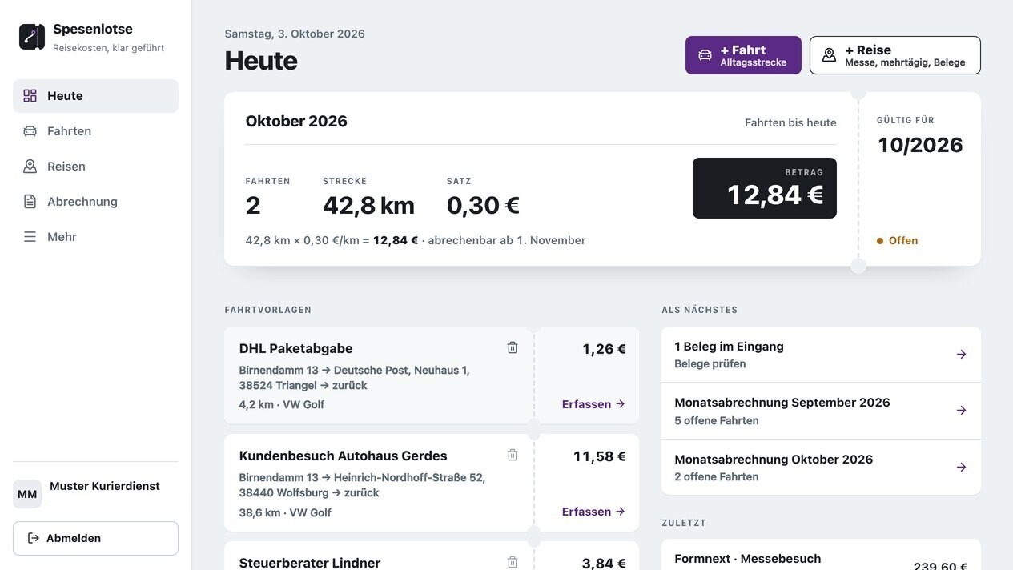Screen dimensions: 1013x570
Task: Click the 4,2 km · VW Golf line
Action: (281, 404)
